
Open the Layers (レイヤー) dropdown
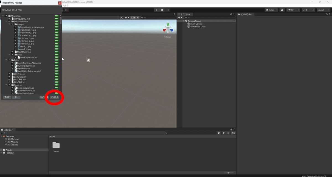click(x=308, y=10)
